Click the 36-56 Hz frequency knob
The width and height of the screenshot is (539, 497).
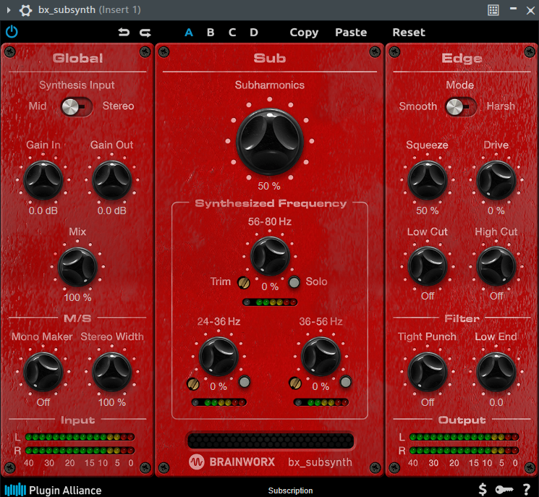pos(321,357)
